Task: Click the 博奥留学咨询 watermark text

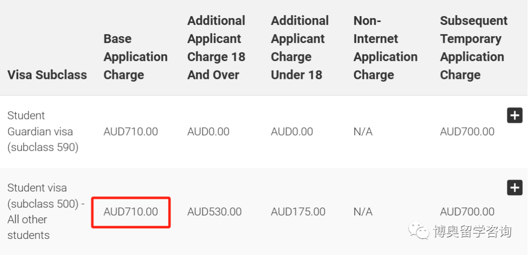Action: click(472, 232)
